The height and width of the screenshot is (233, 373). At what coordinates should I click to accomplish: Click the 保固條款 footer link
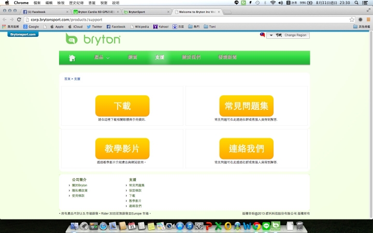click(135, 191)
